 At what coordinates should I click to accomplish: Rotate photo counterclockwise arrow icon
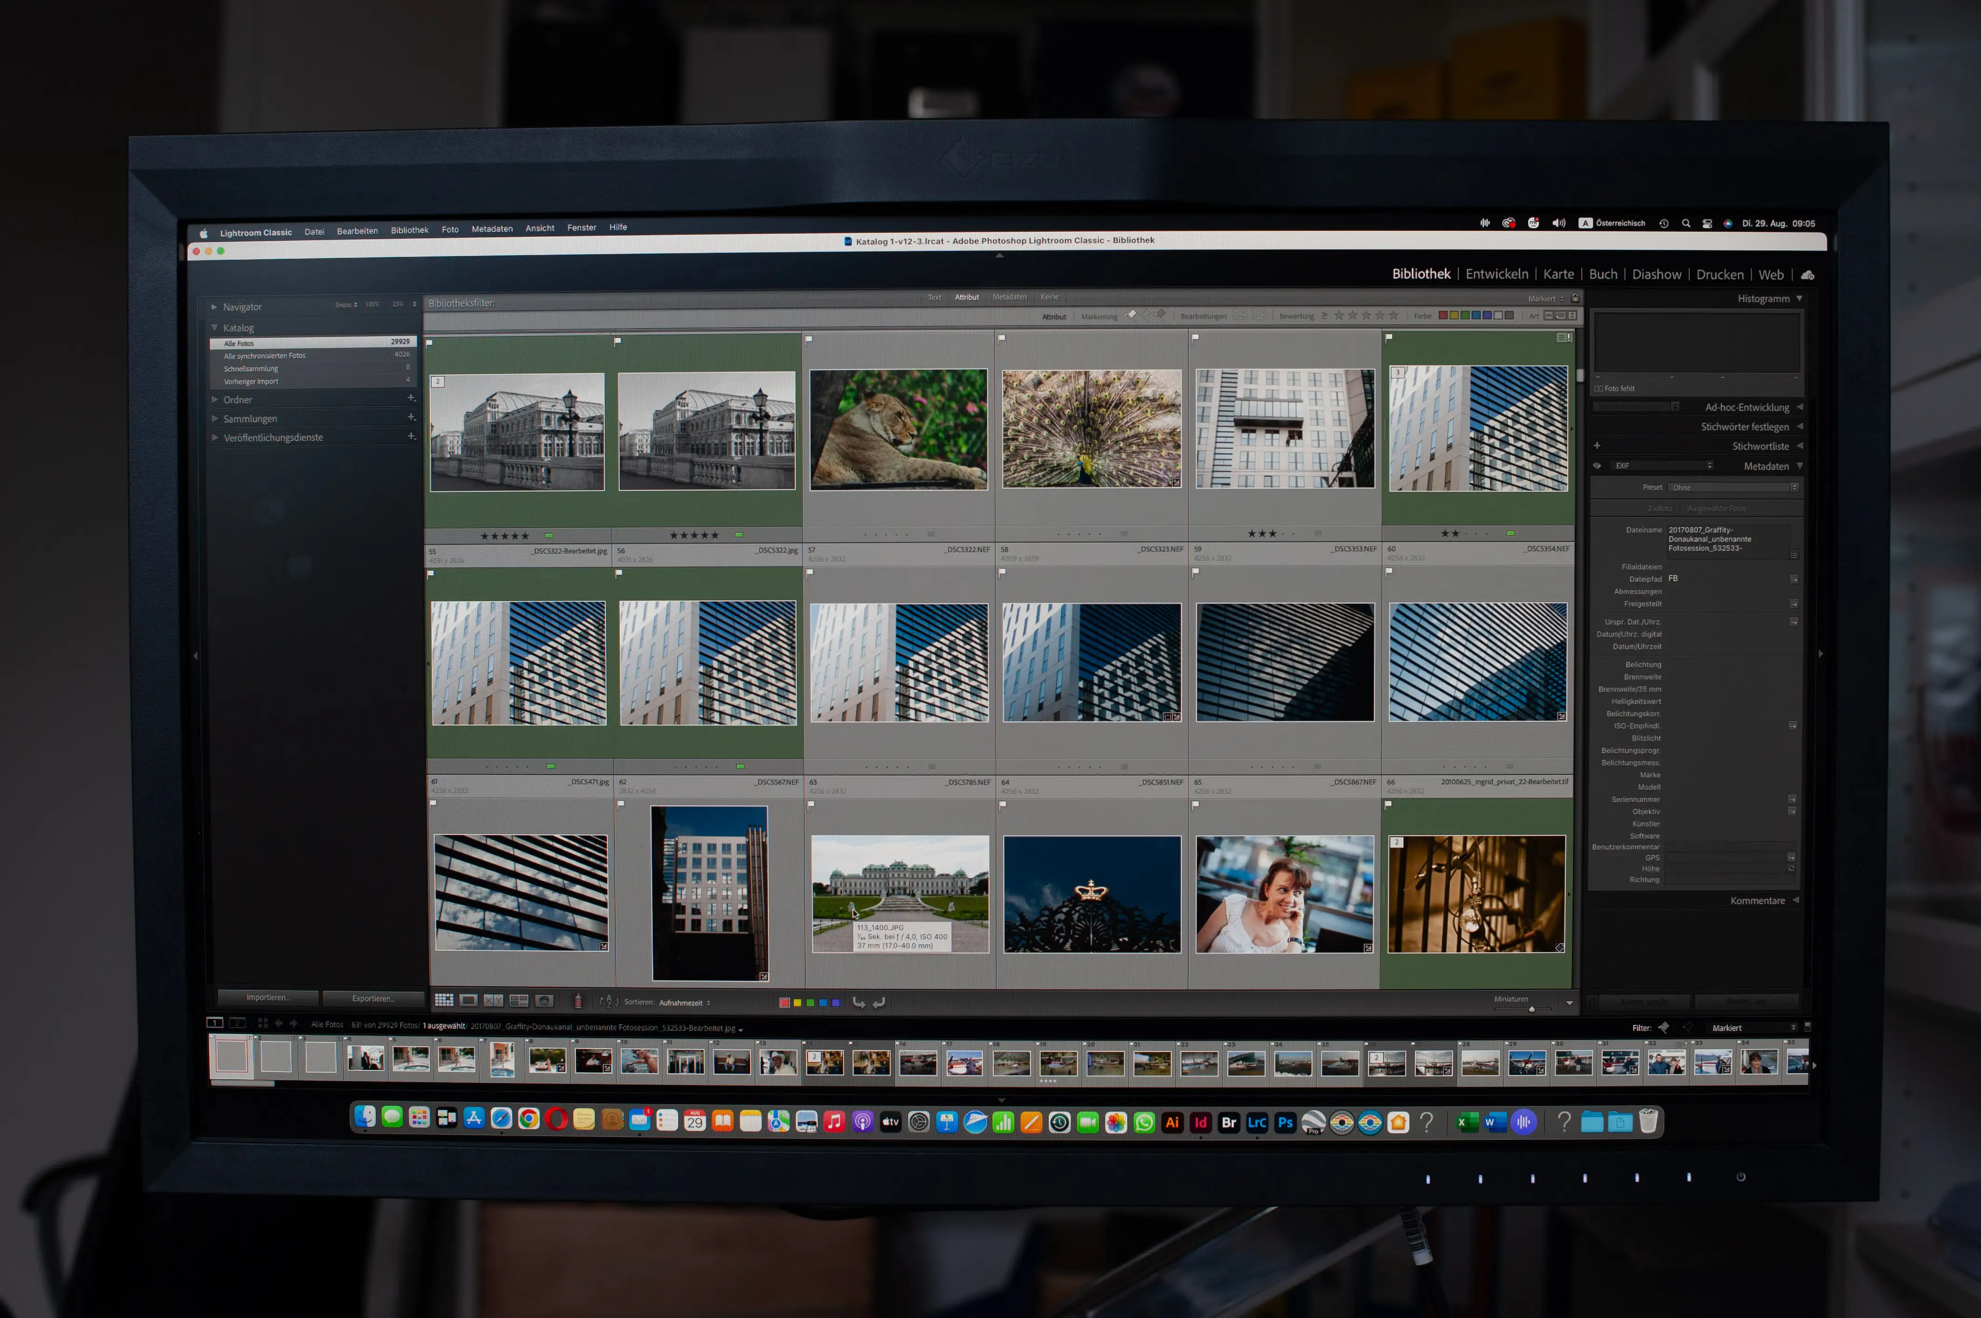coord(859,1002)
